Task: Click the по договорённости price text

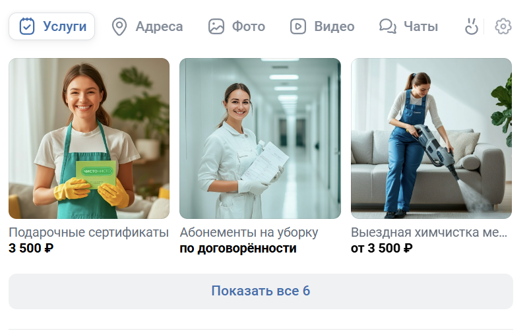Action: pos(238,249)
